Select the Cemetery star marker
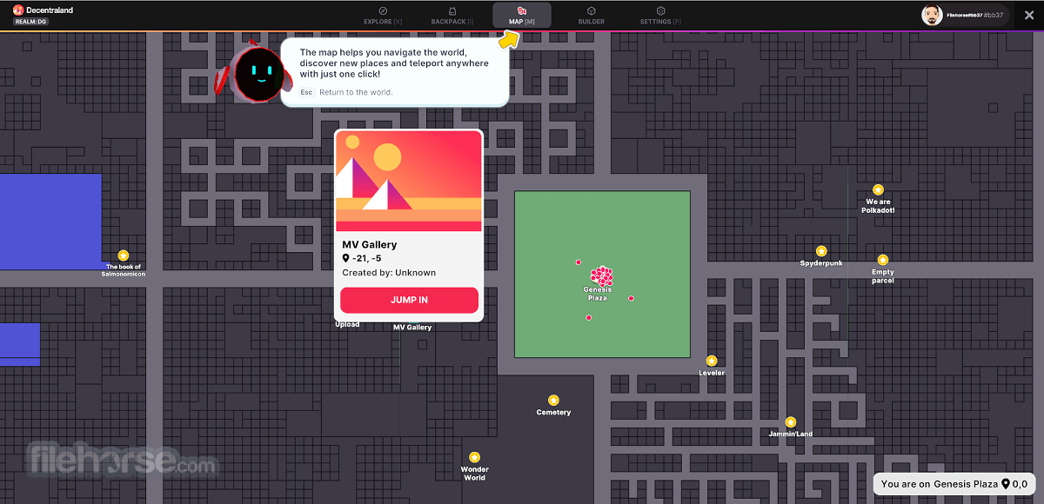1044x504 pixels. click(553, 401)
